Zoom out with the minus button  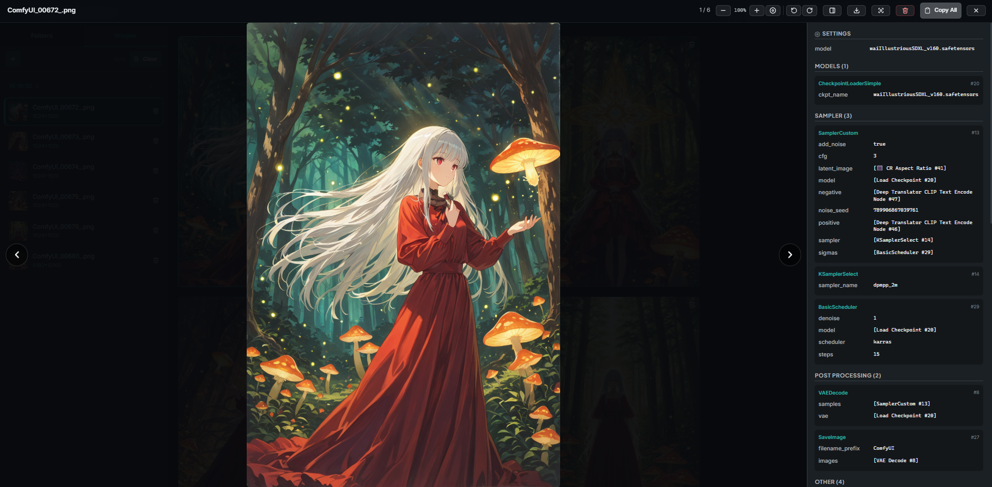pyautogui.click(x=723, y=10)
